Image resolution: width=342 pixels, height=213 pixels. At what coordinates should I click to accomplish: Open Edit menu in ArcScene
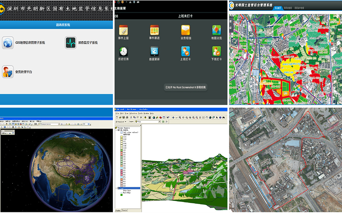click(122, 113)
